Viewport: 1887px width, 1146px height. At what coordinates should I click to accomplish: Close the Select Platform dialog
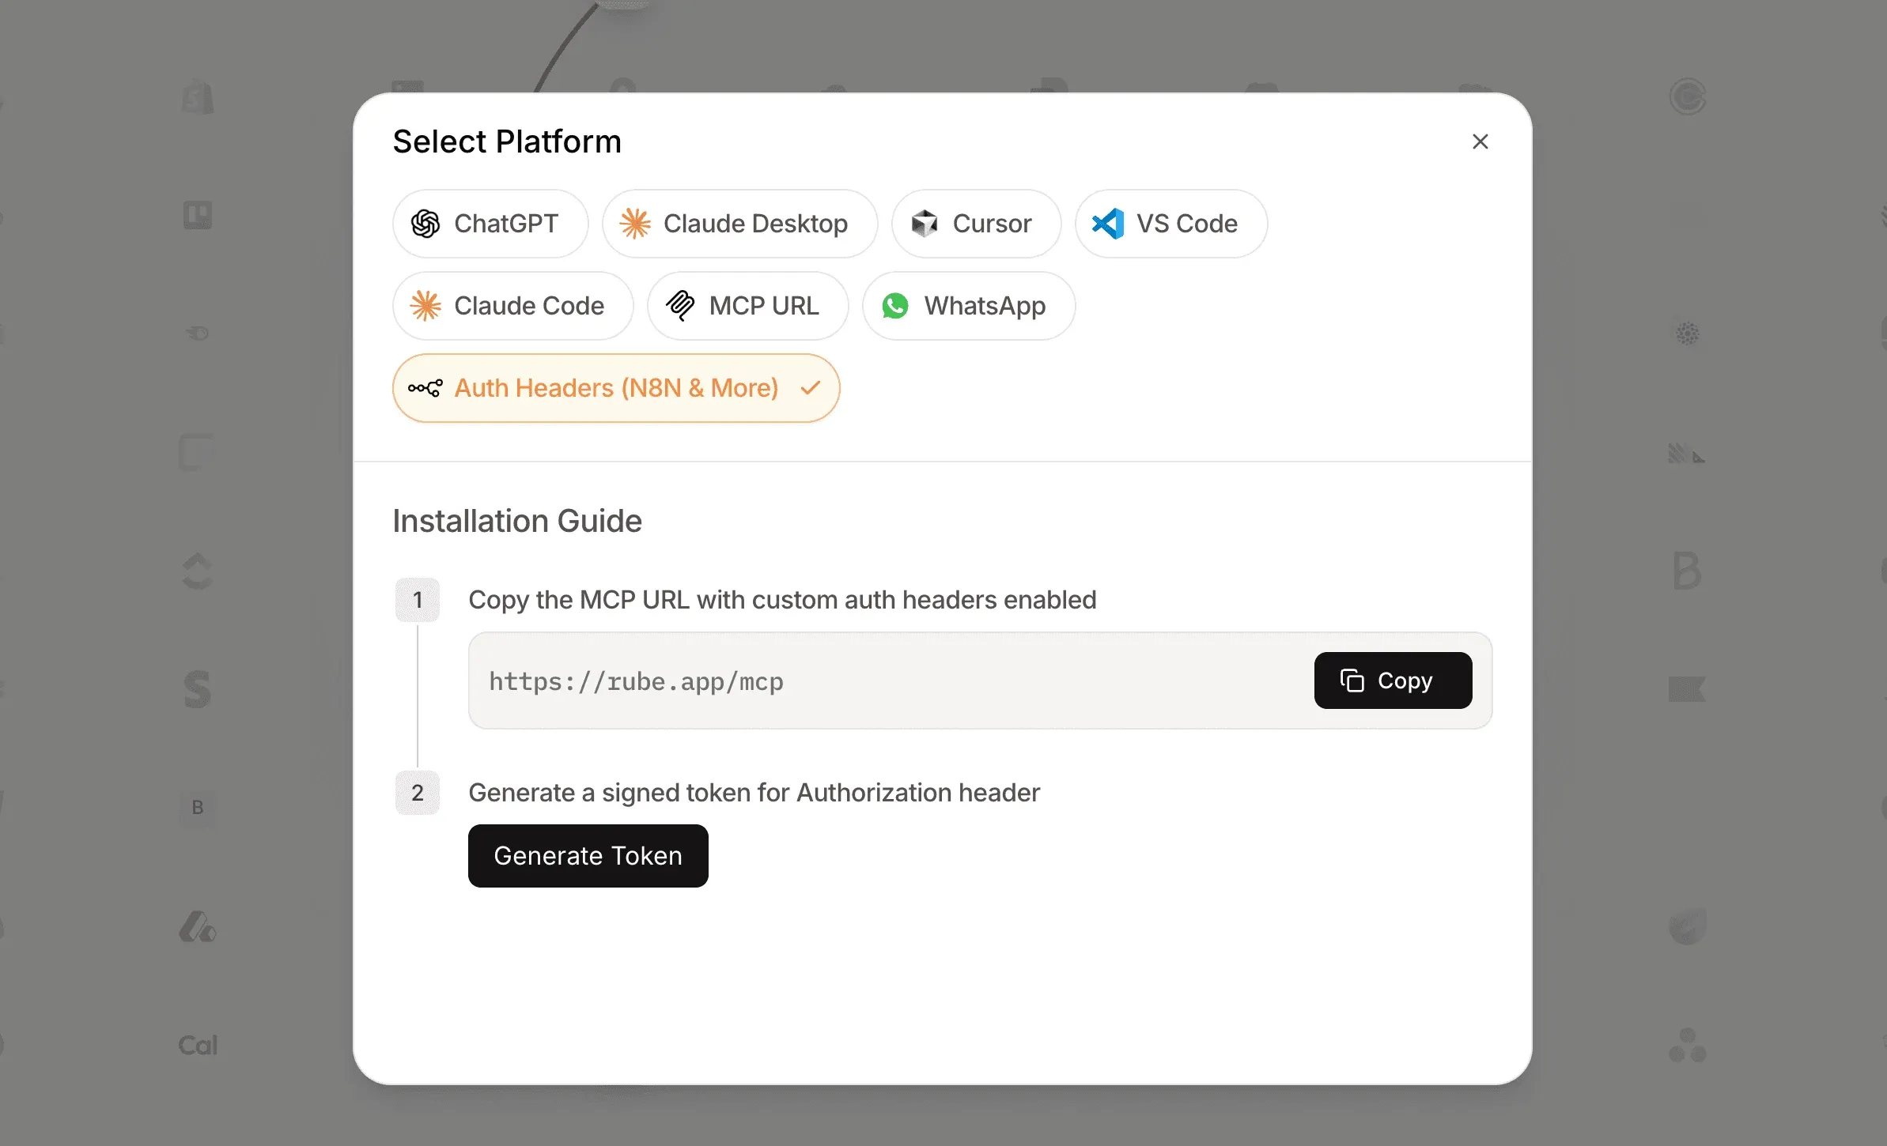coord(1480,141)
